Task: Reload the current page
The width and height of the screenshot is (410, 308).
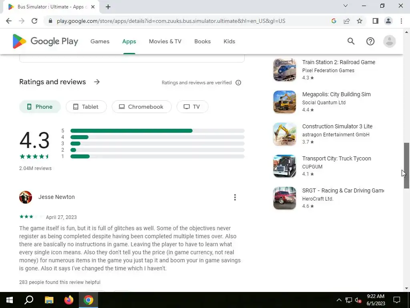Action: click(x=34, y=21)
